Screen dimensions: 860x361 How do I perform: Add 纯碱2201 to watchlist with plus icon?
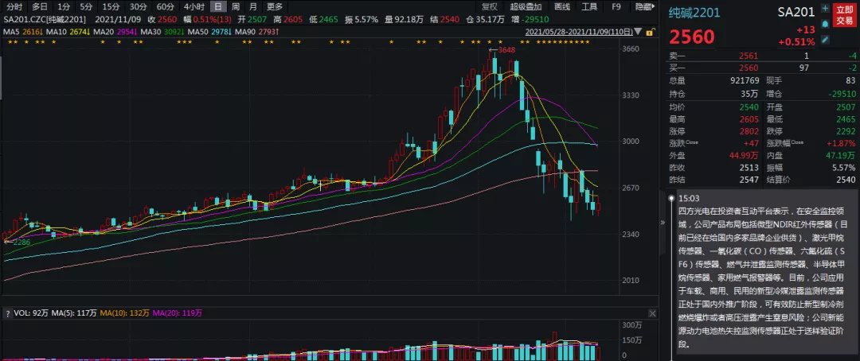pyautogui.click(x=825, y=9)
